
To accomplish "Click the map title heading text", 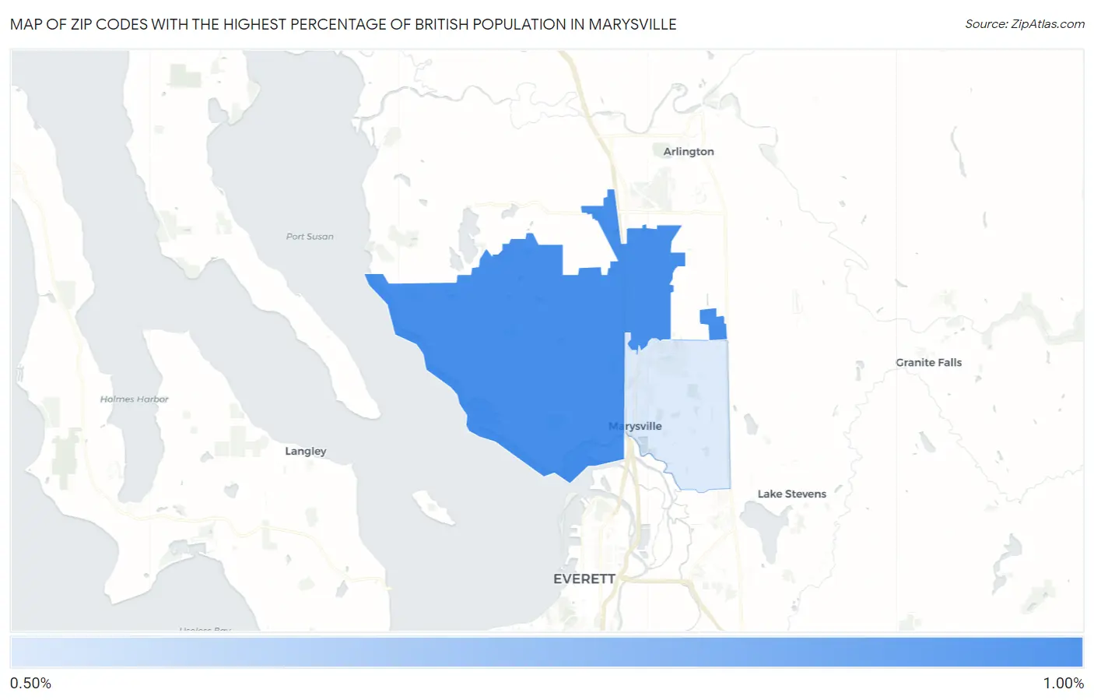I will pyautogui.click(x=343, y=24).
